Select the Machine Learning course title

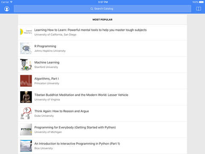coord(47,62)
